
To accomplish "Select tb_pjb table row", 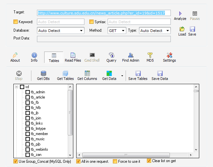I will pyautogui.click(x=36, y=144).
